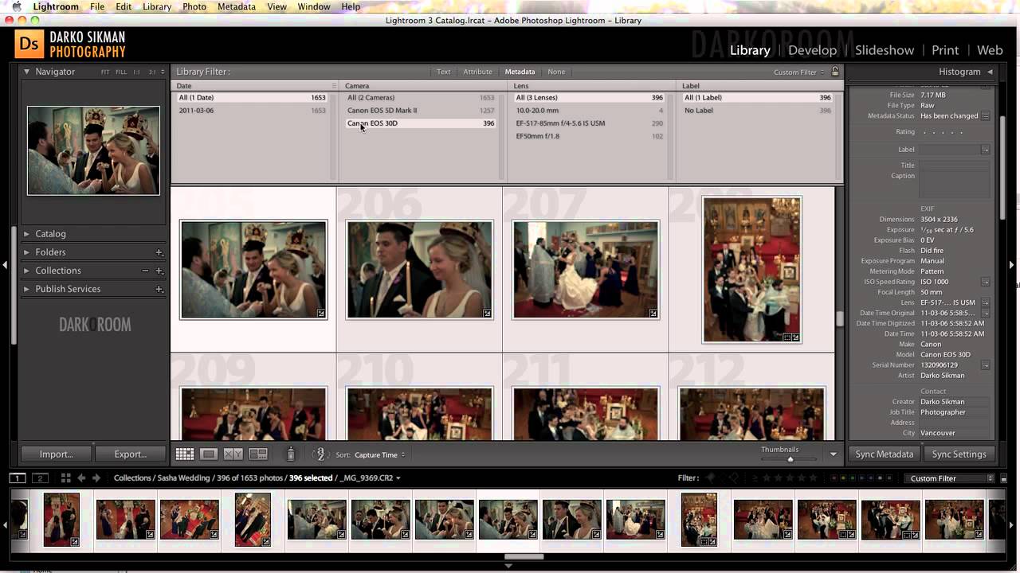Click the Export button
Viewport: 1020px width, 573px height.
[x=130, y=454]
